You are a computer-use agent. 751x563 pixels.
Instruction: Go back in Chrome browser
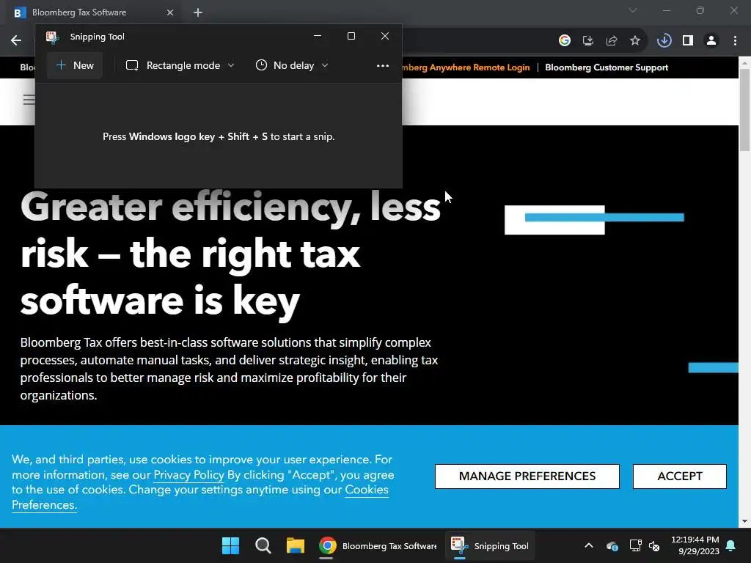(x=16, y=40)
